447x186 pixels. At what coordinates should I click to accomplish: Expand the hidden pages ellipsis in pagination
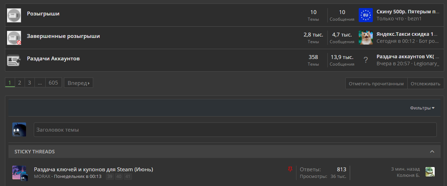(40, 83)
